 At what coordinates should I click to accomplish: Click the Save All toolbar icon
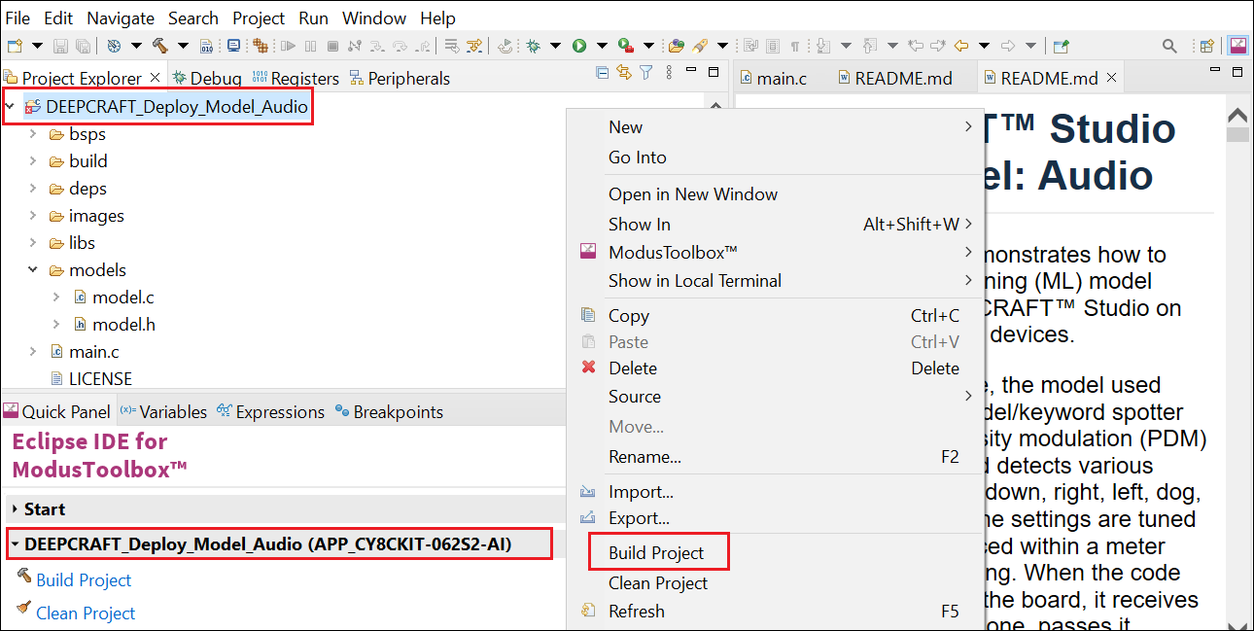tap(83, 46)
